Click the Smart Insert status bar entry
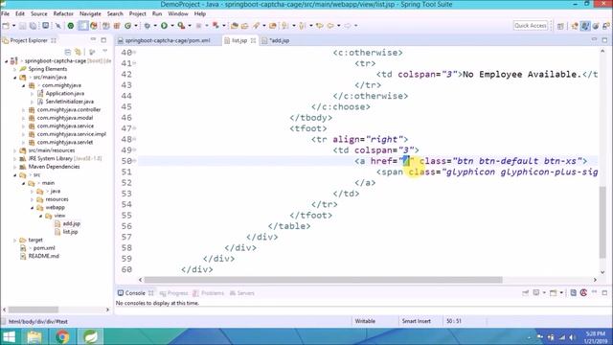The width and height of the screenshot is (613, 345). (x=417, y=321)
